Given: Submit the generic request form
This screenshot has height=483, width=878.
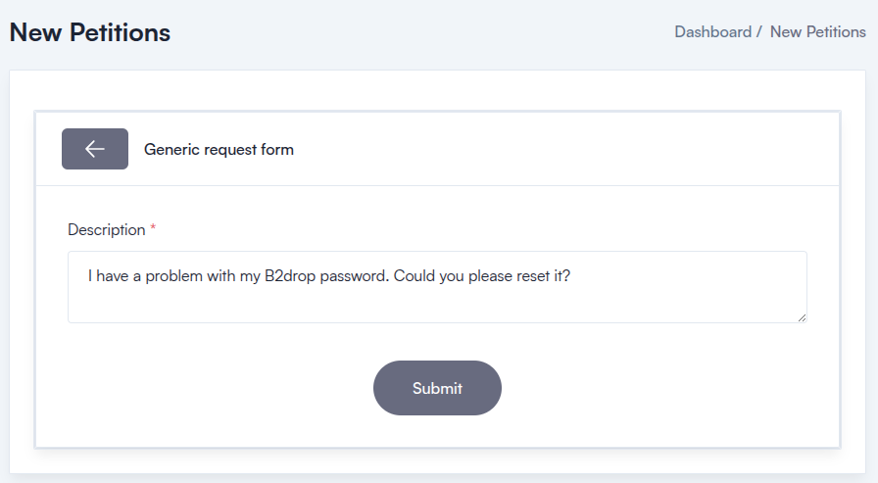Looking at the screenshot, I should click(x=437, y=388).
